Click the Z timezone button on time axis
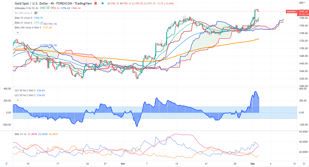The image size is (309, 167). coord(6,164)
